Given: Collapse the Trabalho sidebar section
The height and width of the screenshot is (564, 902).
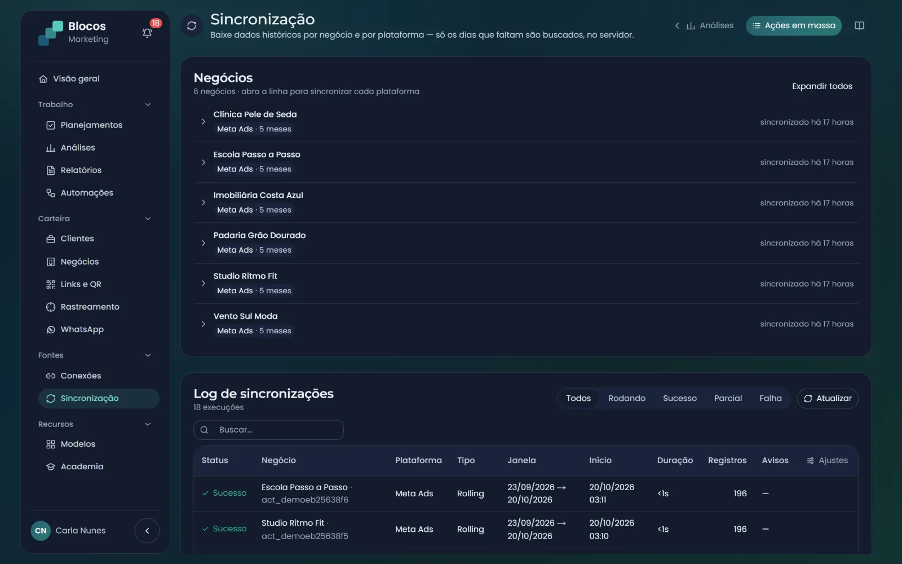Looking at the screenshot, I should pos(148,104).
